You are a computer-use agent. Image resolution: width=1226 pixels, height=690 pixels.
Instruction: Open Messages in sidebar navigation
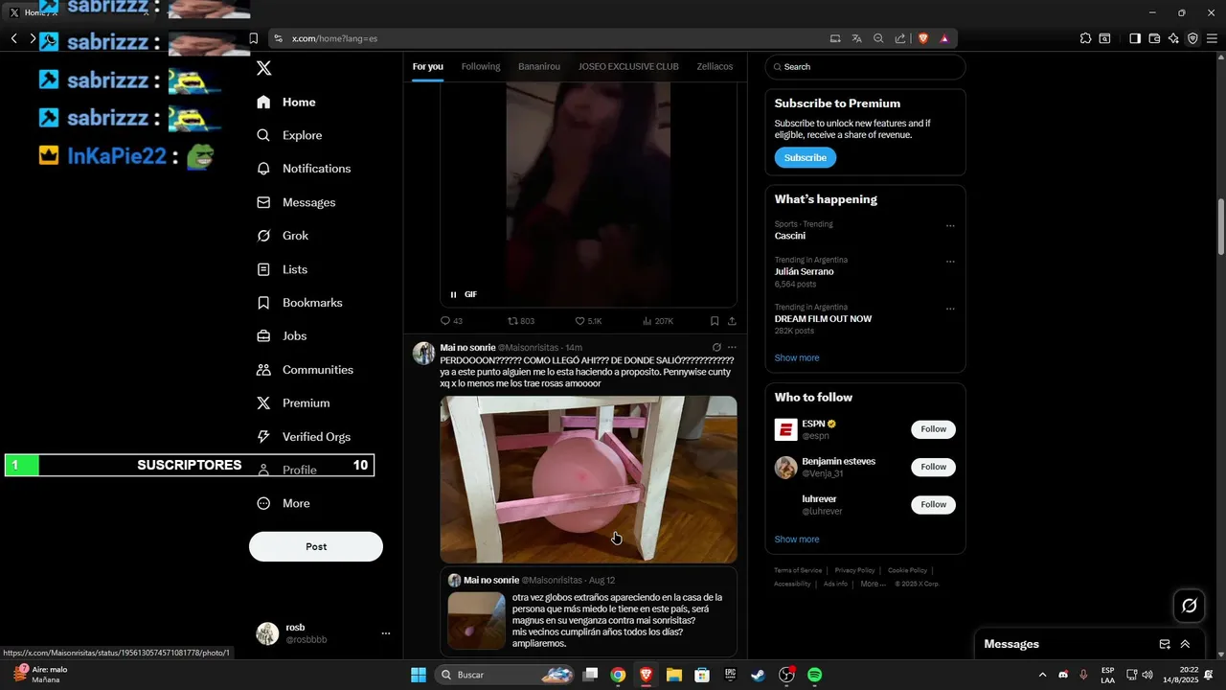tap(296, 202)
